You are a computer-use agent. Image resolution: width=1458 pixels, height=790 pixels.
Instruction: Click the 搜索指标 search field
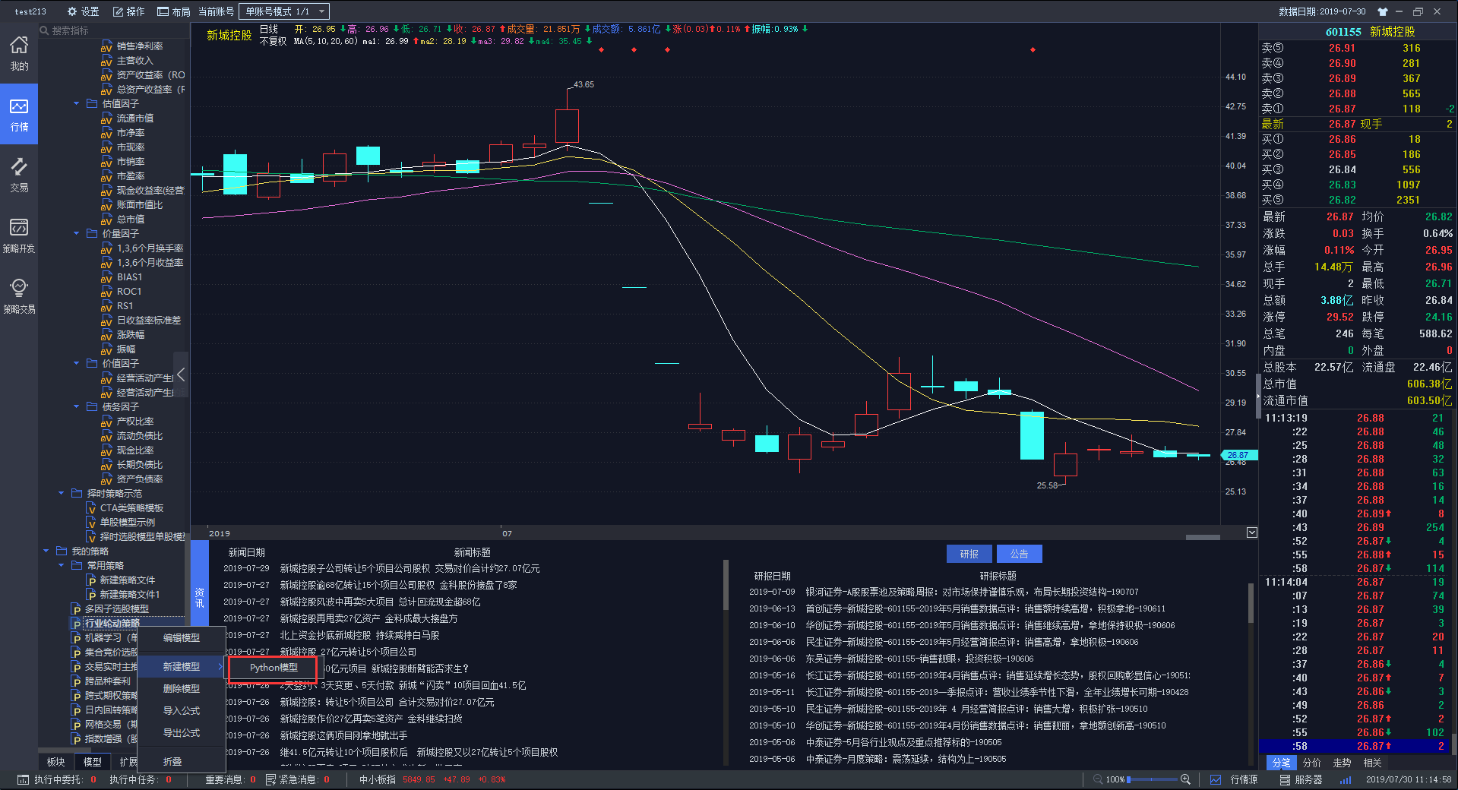point(114,30)
